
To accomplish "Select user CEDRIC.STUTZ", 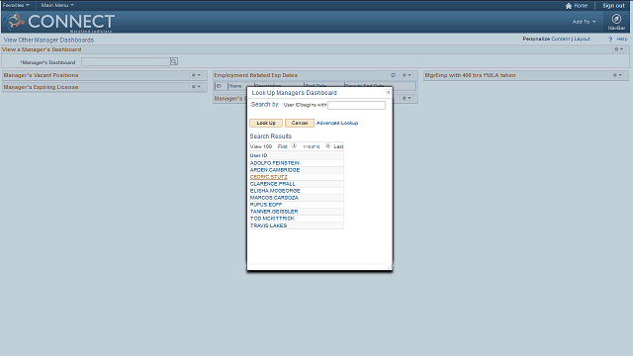I will coord(268,177).
